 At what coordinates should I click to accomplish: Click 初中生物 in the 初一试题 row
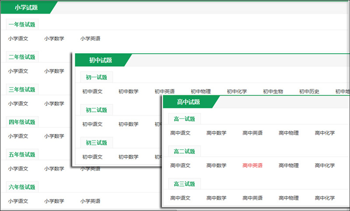point(273,92)
